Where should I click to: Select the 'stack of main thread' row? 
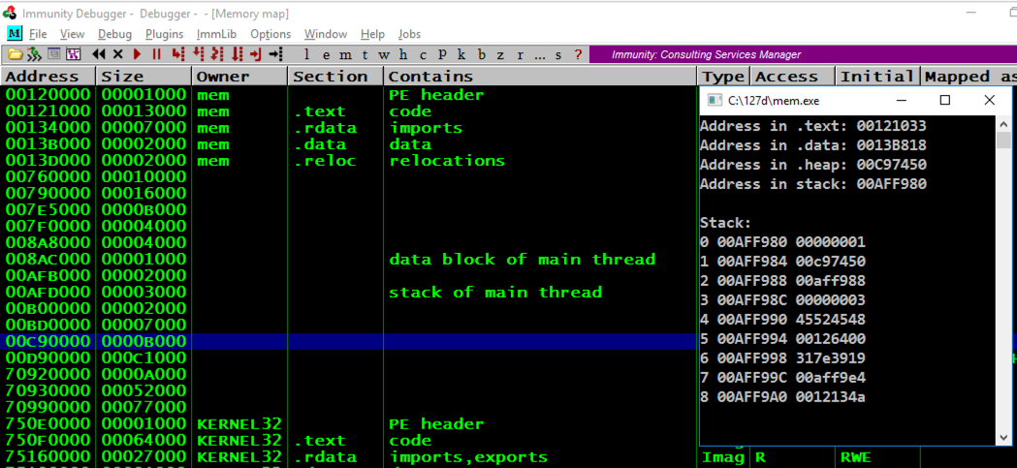(350, 293)
